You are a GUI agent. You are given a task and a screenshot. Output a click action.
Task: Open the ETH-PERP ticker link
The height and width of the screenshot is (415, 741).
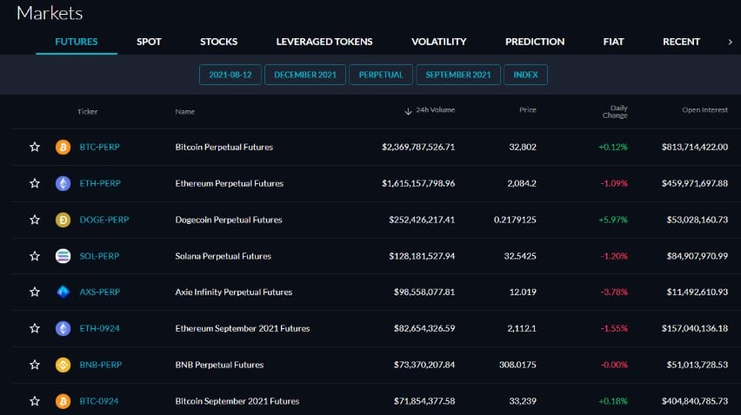pos(100,183)
